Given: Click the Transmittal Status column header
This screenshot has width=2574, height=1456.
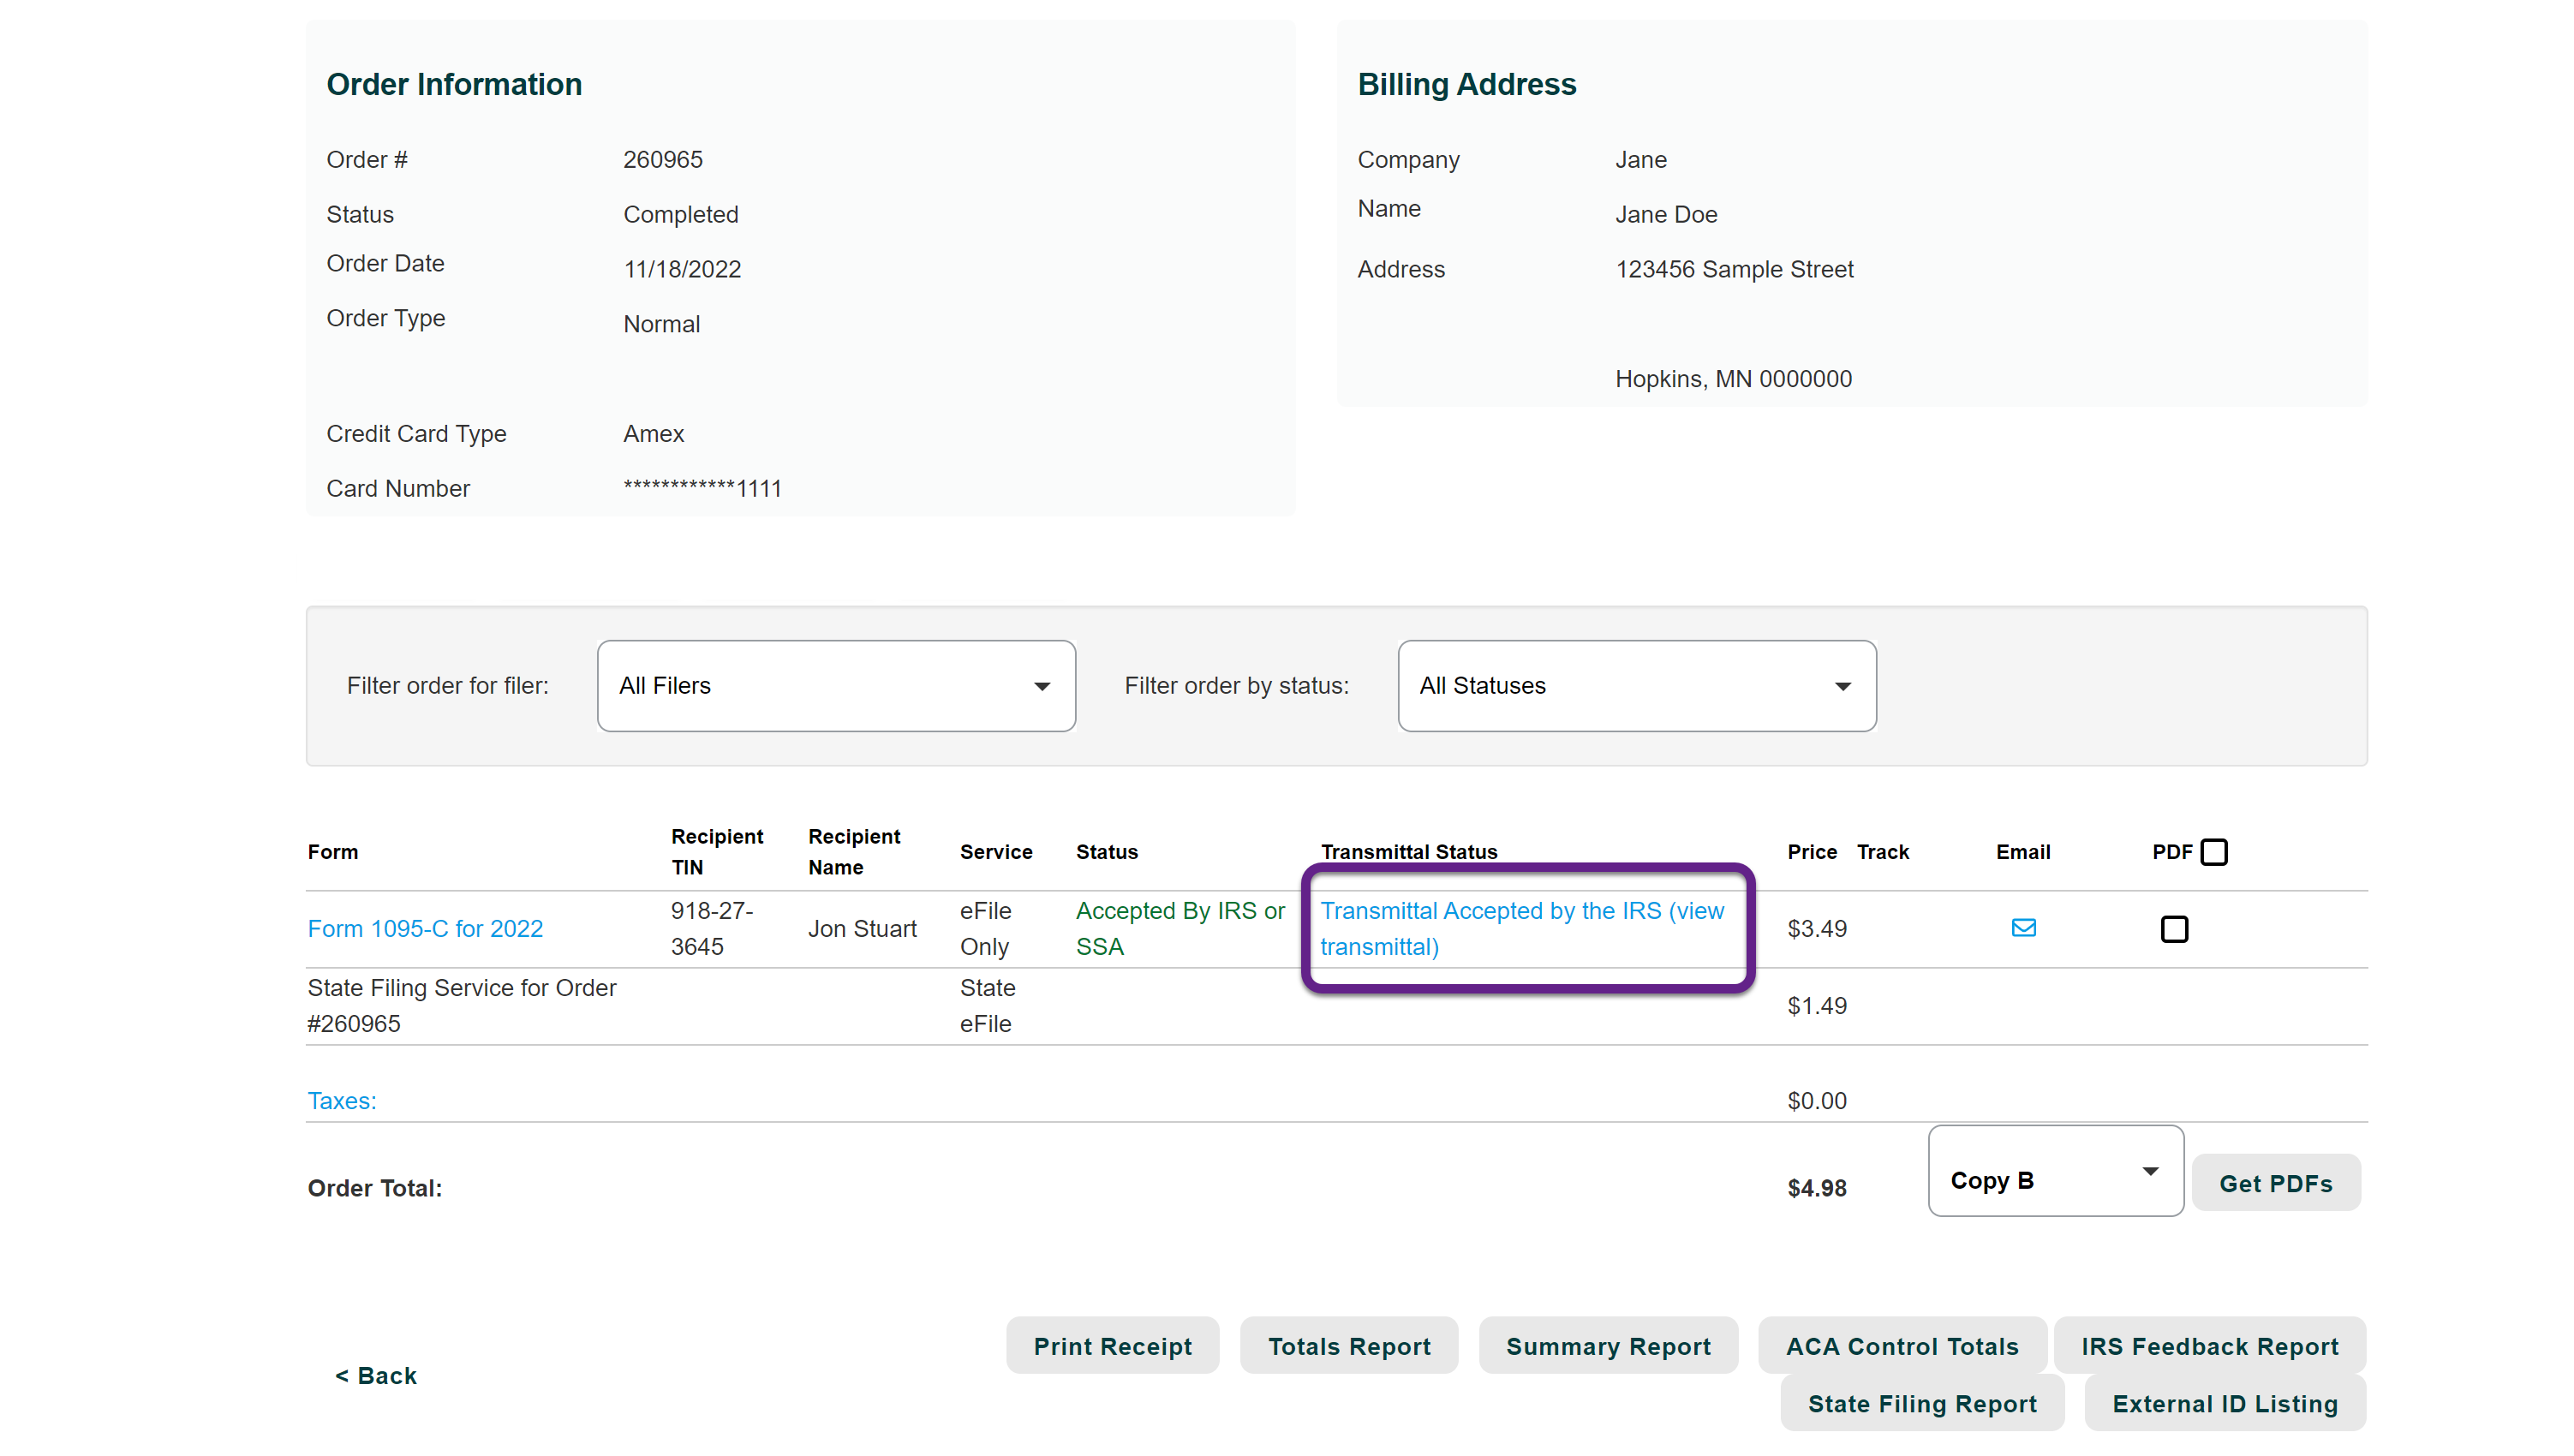Looking at the screenshot, I should click(1409, 852).
